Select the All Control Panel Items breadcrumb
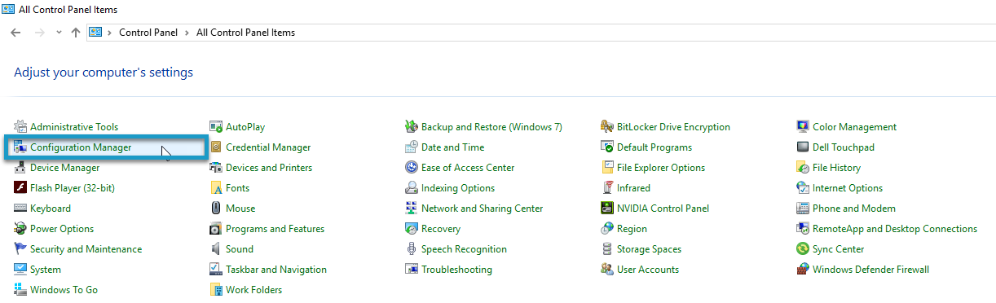 pyautogui.click(x=246, y=33)
